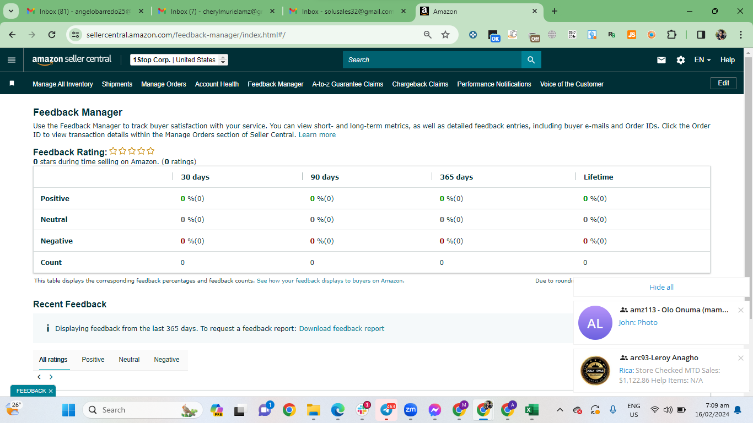This screenshot has width=753, height=423.
Task: Open the Seller Central hamburger menu
Action: pos(12,60)
